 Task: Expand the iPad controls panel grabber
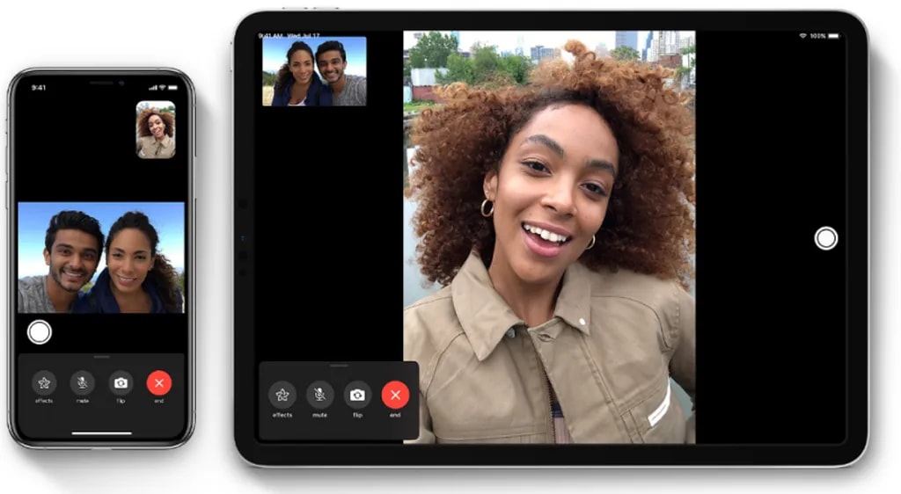(x=339, y=365)
